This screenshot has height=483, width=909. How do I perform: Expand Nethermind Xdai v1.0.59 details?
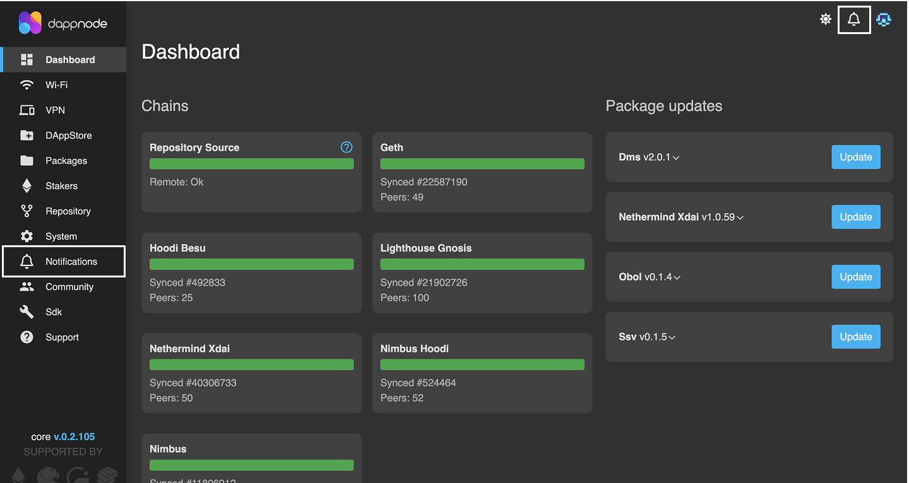[740, 218]
